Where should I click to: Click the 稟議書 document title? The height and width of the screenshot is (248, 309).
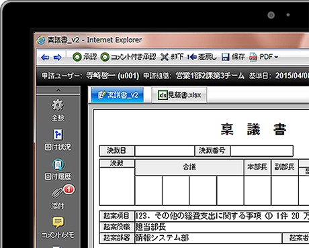(x=253, y=129)
